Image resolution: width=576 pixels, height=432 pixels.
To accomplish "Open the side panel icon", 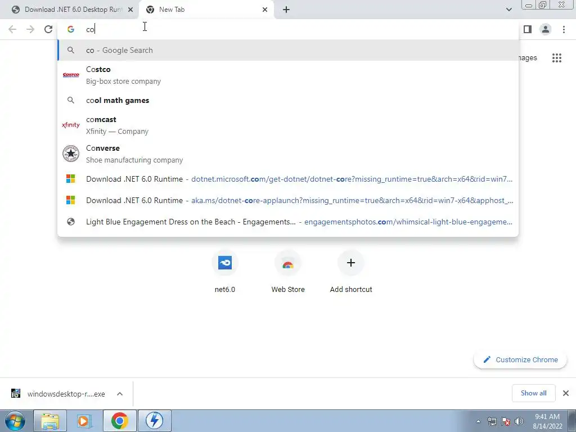I will 528,29.
